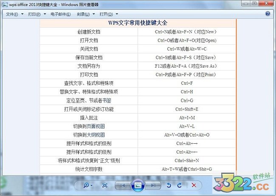
Task: Click the 切换到大纲视图 cell
Action: coord(89,135)
